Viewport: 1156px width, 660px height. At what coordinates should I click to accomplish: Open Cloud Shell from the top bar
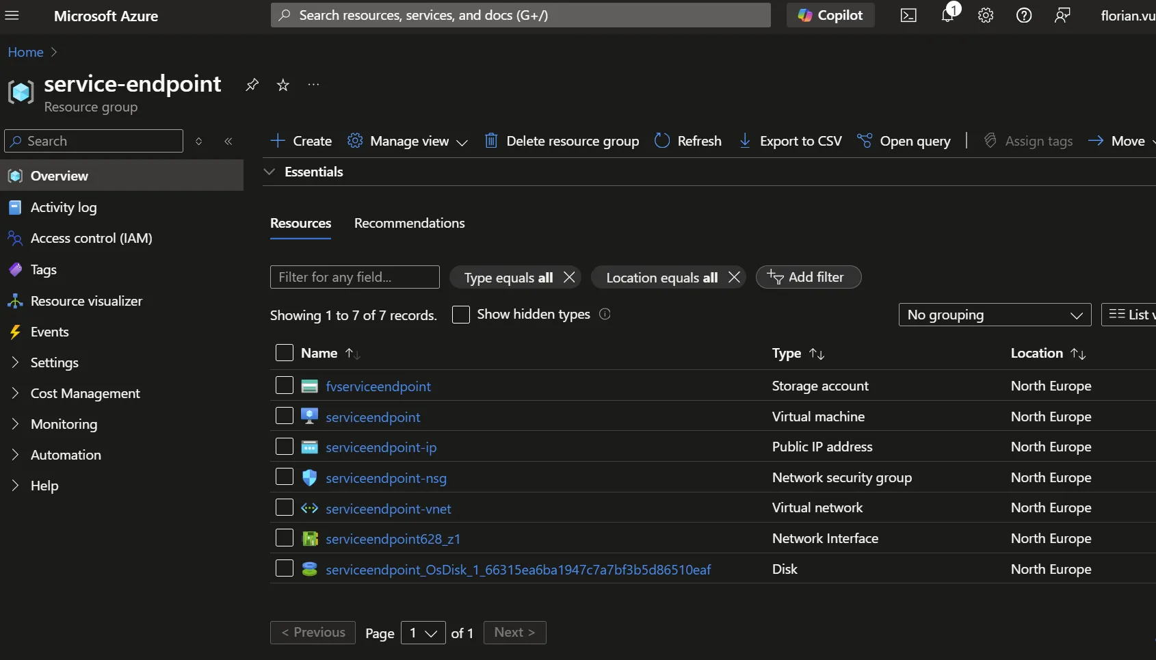(x=908, y=15)
